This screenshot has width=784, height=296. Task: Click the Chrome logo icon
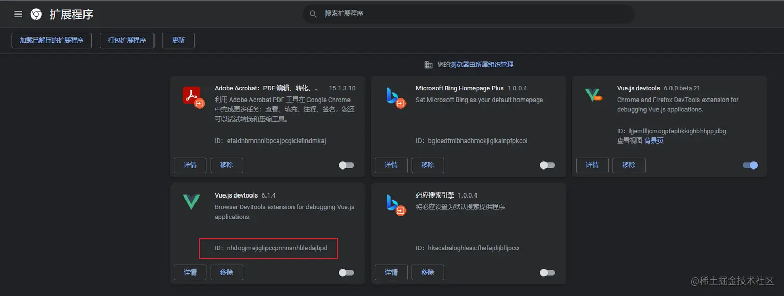tap(36, 14)
